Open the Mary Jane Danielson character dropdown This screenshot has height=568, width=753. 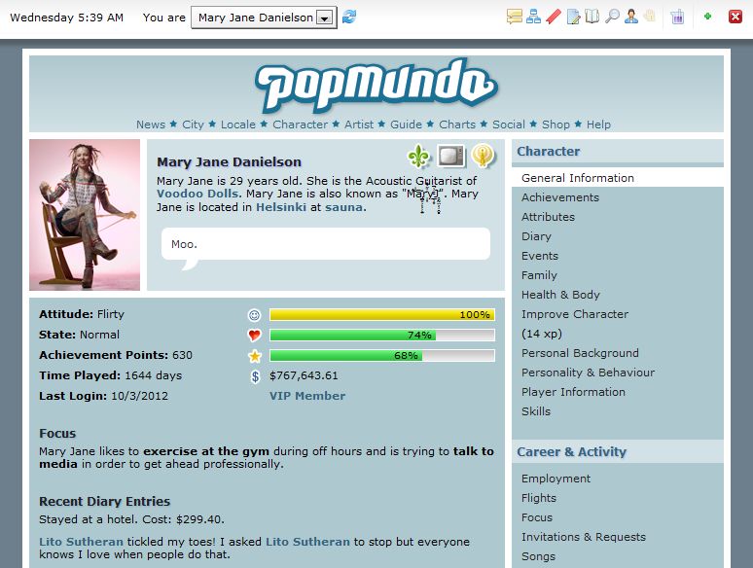[264, 18]
